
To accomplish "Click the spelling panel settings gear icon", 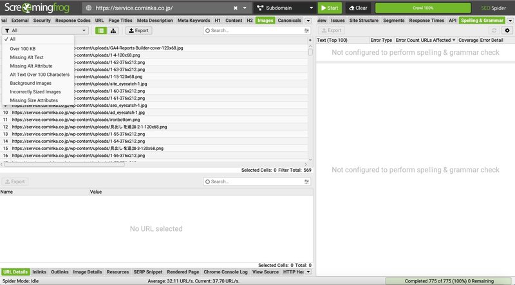I will (x=507, y=30).
